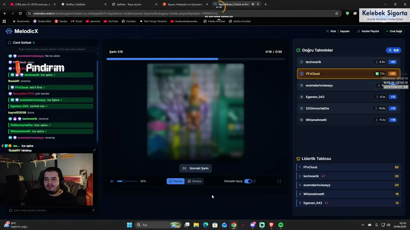Reload the page in the browser
This screenshot has height=230, width=410.
coord(20,13)
